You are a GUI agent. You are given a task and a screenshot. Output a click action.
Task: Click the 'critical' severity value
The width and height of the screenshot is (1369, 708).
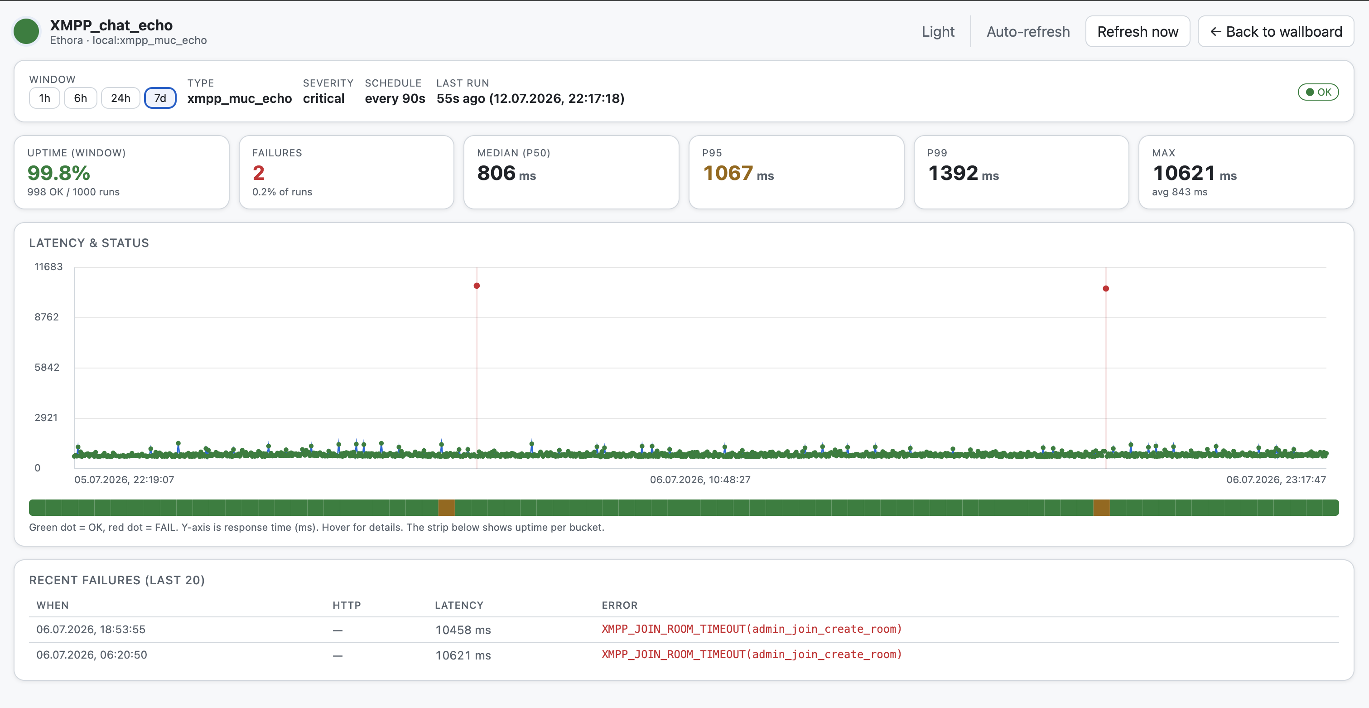tap(323, 98)
